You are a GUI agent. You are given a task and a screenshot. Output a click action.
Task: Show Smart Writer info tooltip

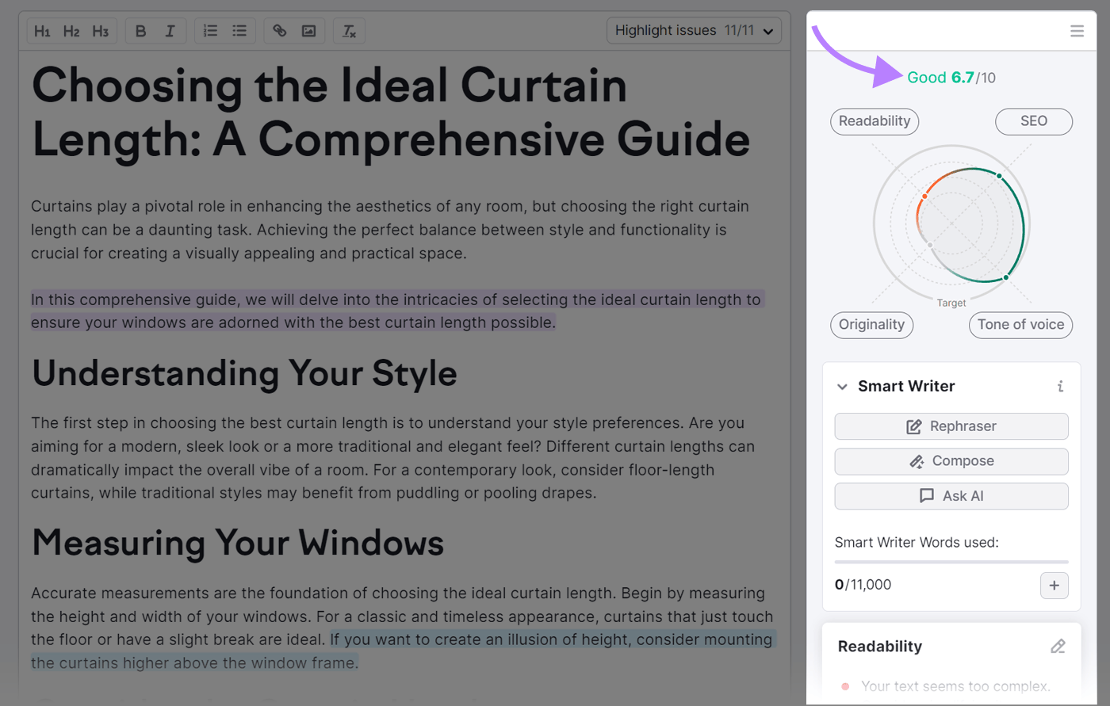tap(1060, 387)
